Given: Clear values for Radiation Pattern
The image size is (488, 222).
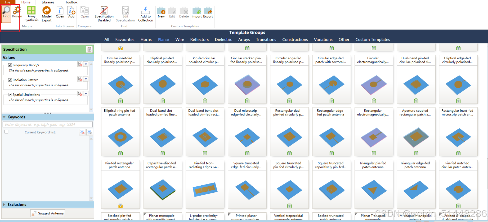Looking at the screenshot, I should [80, 79].
